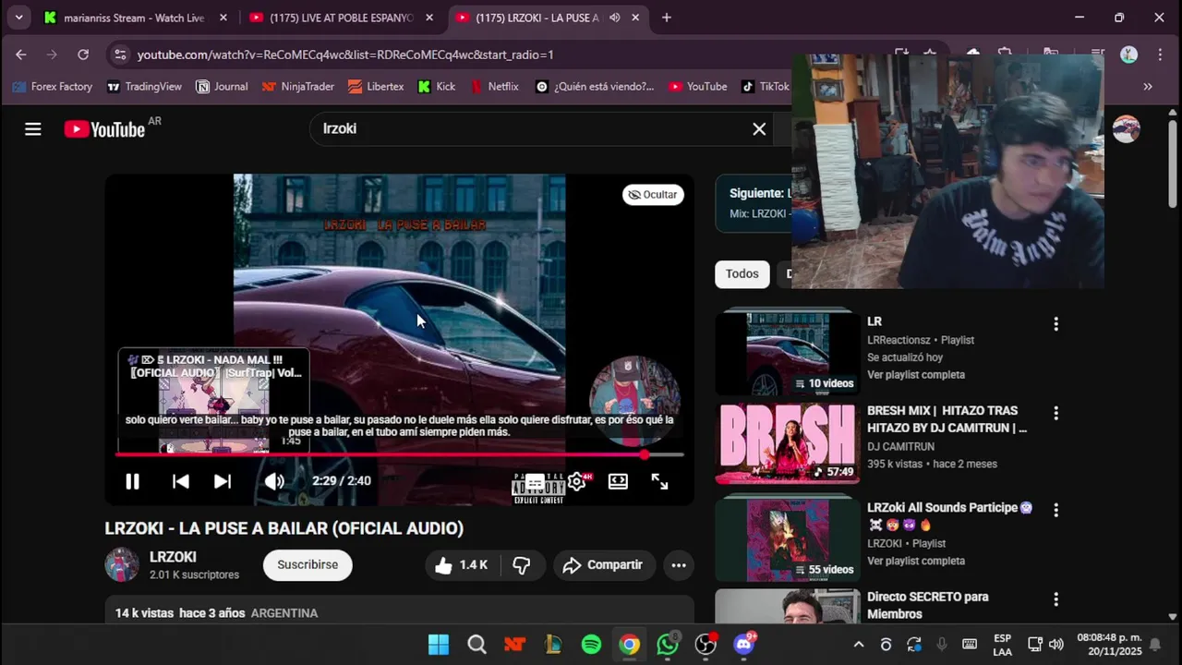Screen dimensions: 1182x665
Task: Open Kick bookmark
Action: pyautogui.click(x=437, y=87)
